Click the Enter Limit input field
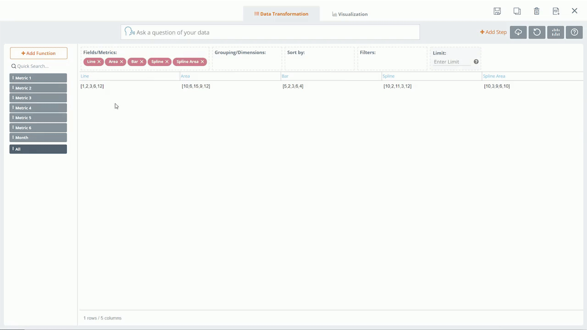Viewport: 587px width, 330px height. coord(452,62)
